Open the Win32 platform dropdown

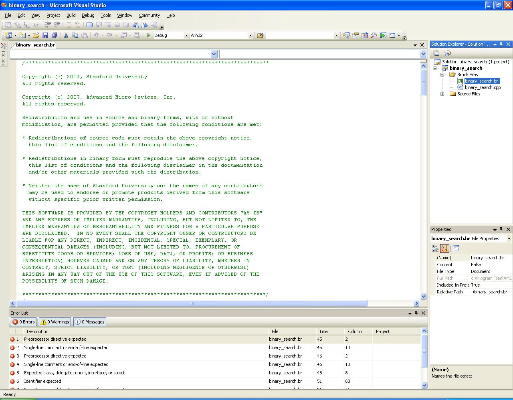click(250, 35)
